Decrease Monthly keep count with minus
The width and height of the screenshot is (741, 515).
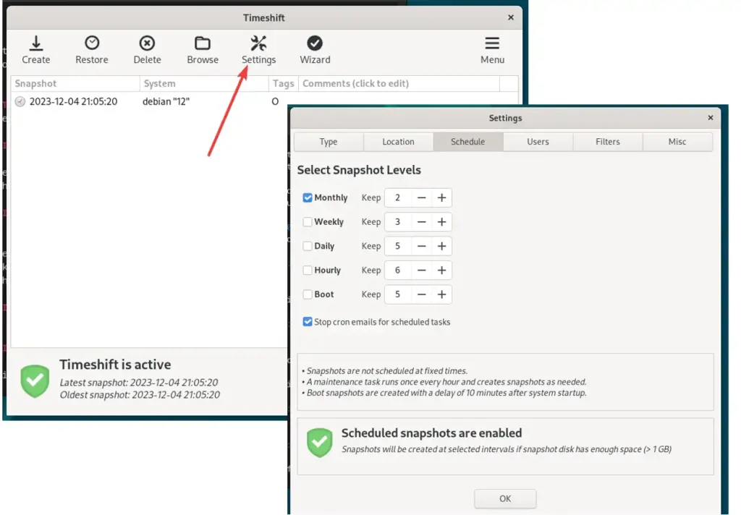click(422, 197)
